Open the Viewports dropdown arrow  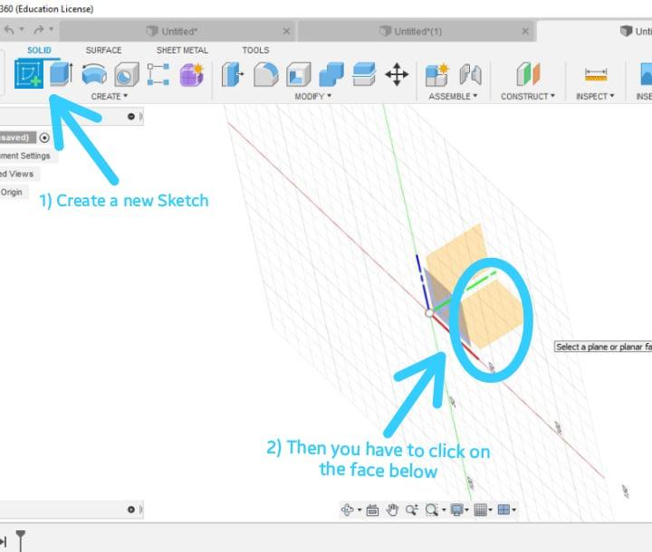click(x=514, y=510)
